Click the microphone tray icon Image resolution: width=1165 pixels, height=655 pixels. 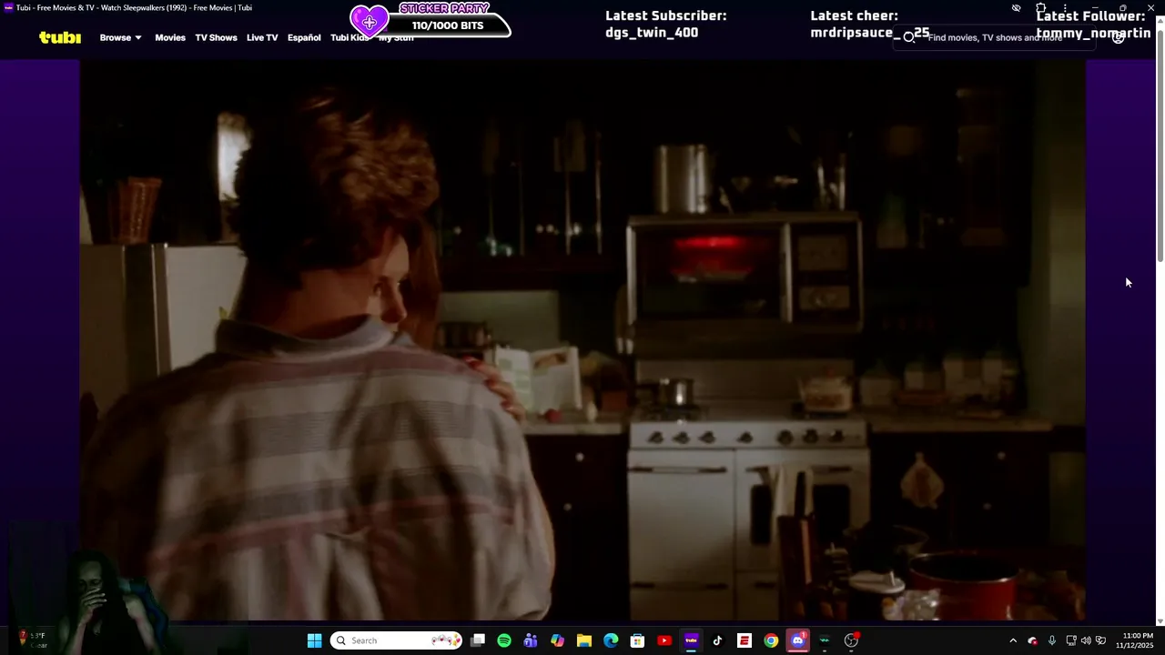pyautogui.click(x=1052, y=640)
